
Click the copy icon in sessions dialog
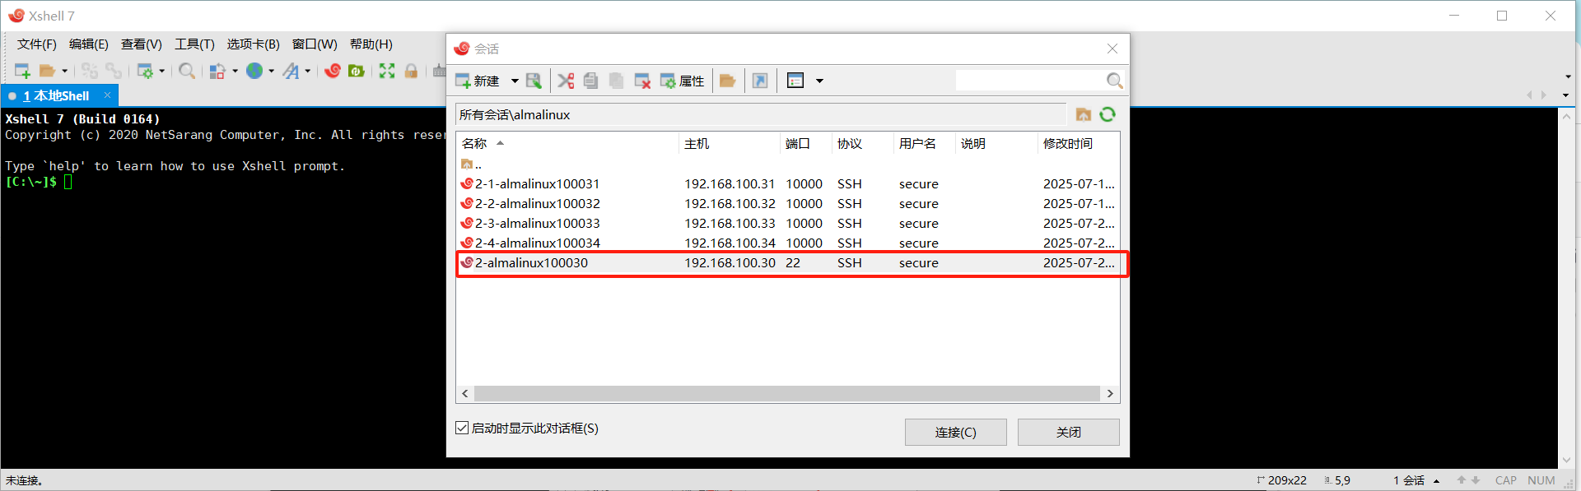click(x=590, y=81)
